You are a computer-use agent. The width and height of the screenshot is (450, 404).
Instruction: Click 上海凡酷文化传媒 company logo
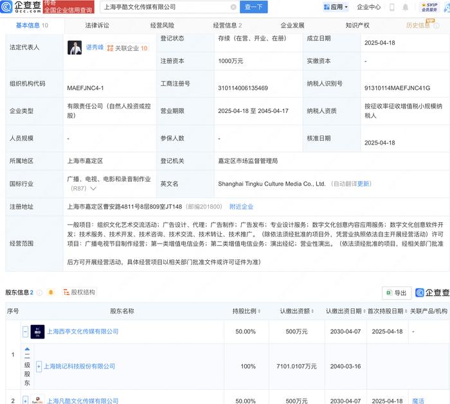point(37,400)
